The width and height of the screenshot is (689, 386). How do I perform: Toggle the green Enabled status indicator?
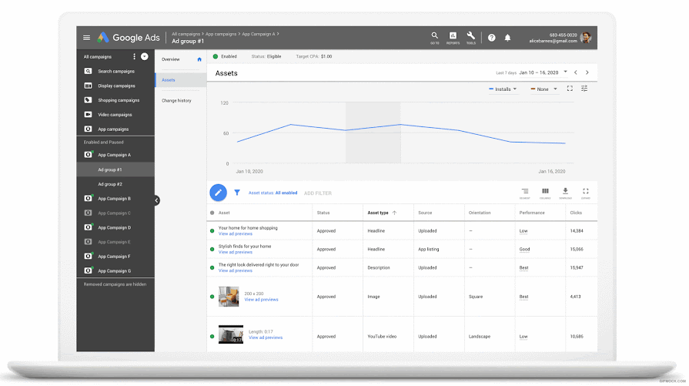pos(216,56)
